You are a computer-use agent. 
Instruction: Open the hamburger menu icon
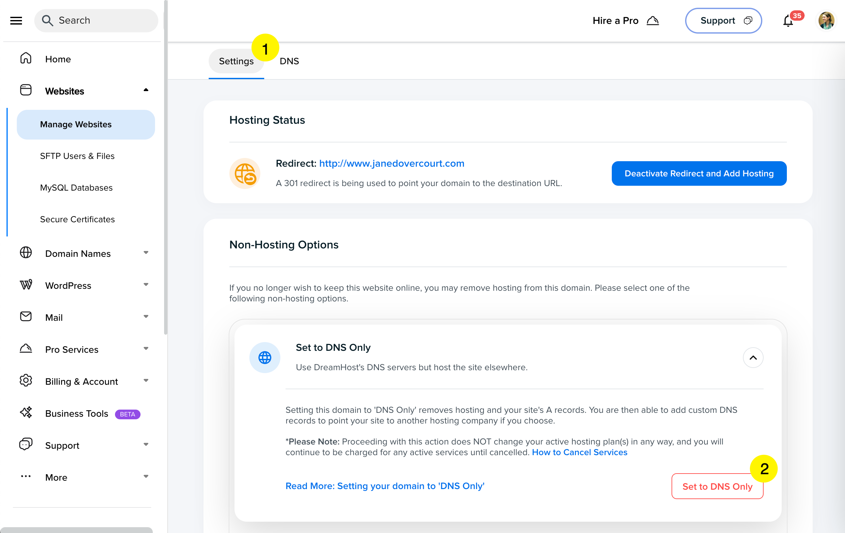point(16,21)
